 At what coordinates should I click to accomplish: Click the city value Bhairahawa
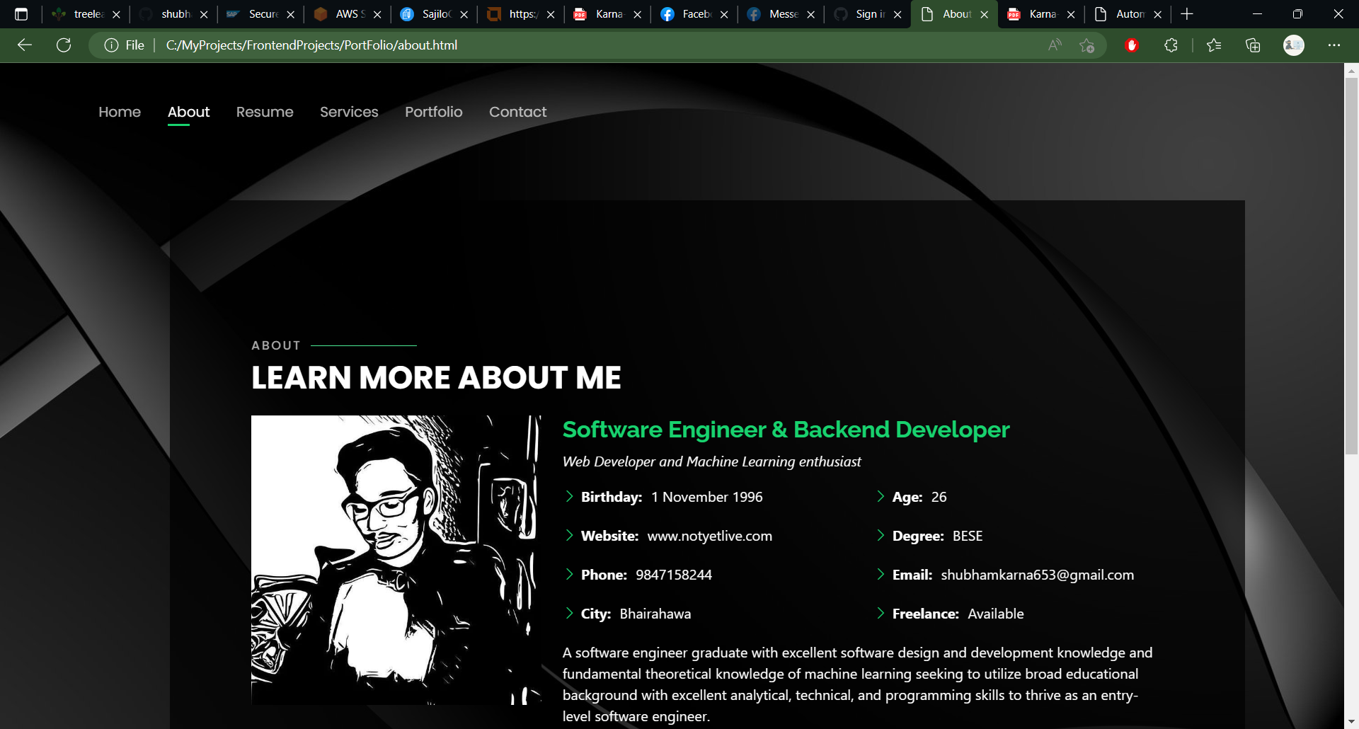pos(655,614)
